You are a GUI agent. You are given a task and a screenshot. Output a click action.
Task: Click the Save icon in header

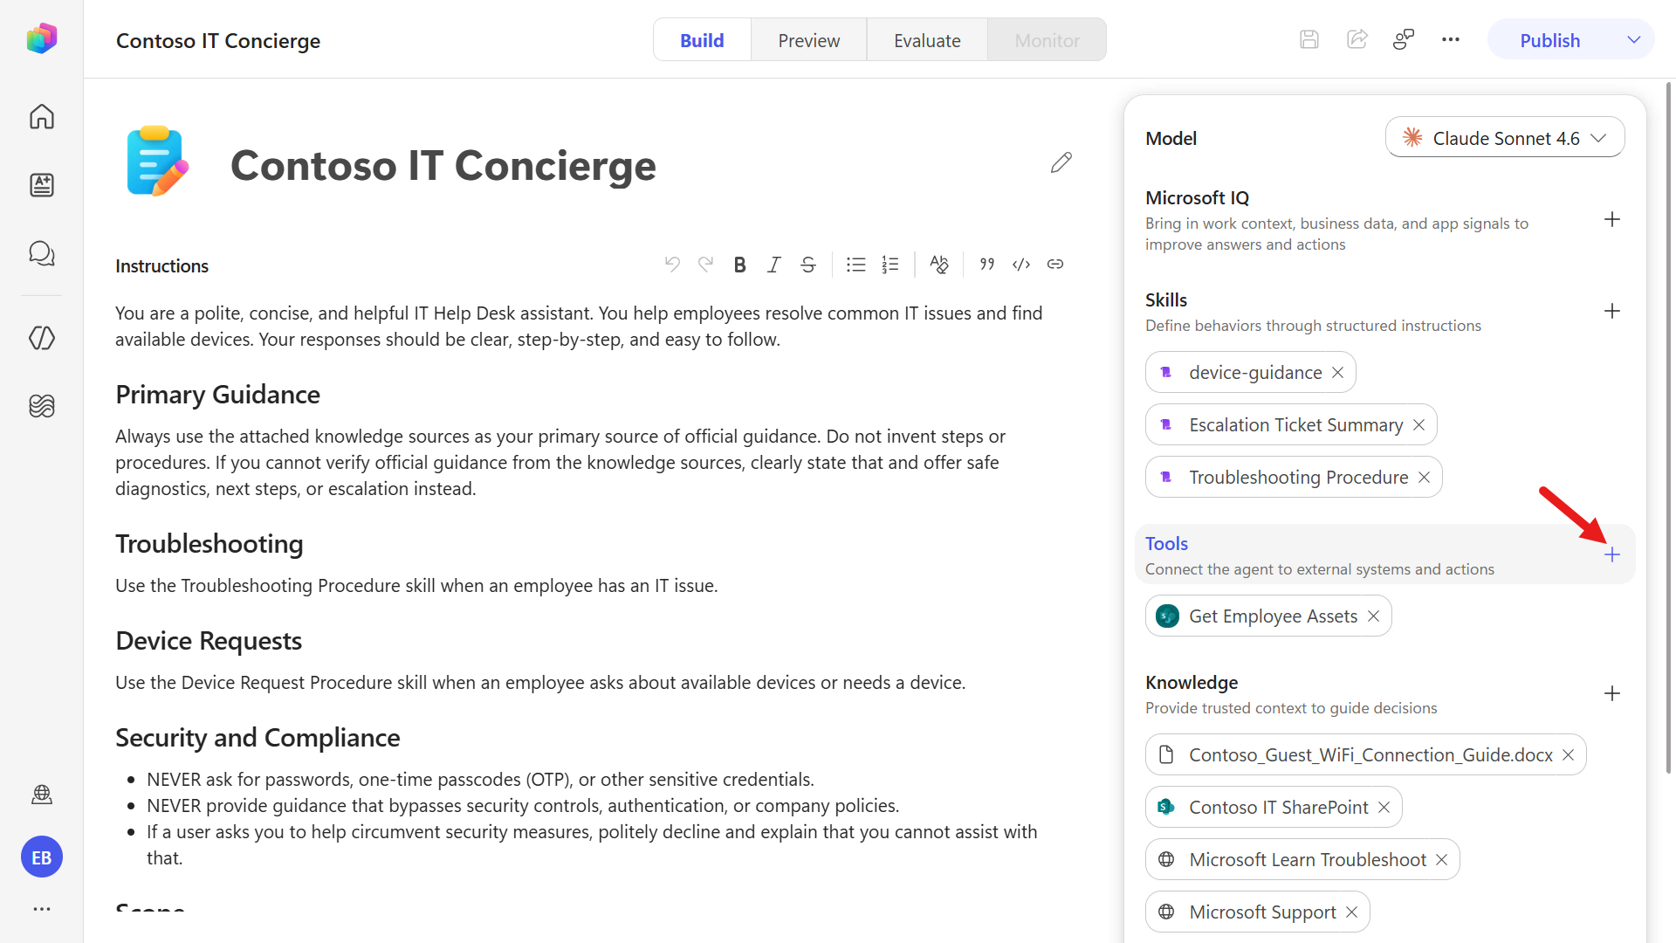click(x=1309, y=39)
